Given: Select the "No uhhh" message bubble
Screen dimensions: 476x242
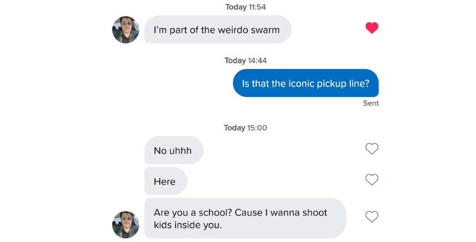Looking at the screenshot, I should (x=173, y=151).
